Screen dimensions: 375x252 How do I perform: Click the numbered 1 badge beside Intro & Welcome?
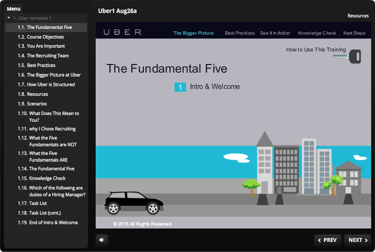(x=180, y=87)
